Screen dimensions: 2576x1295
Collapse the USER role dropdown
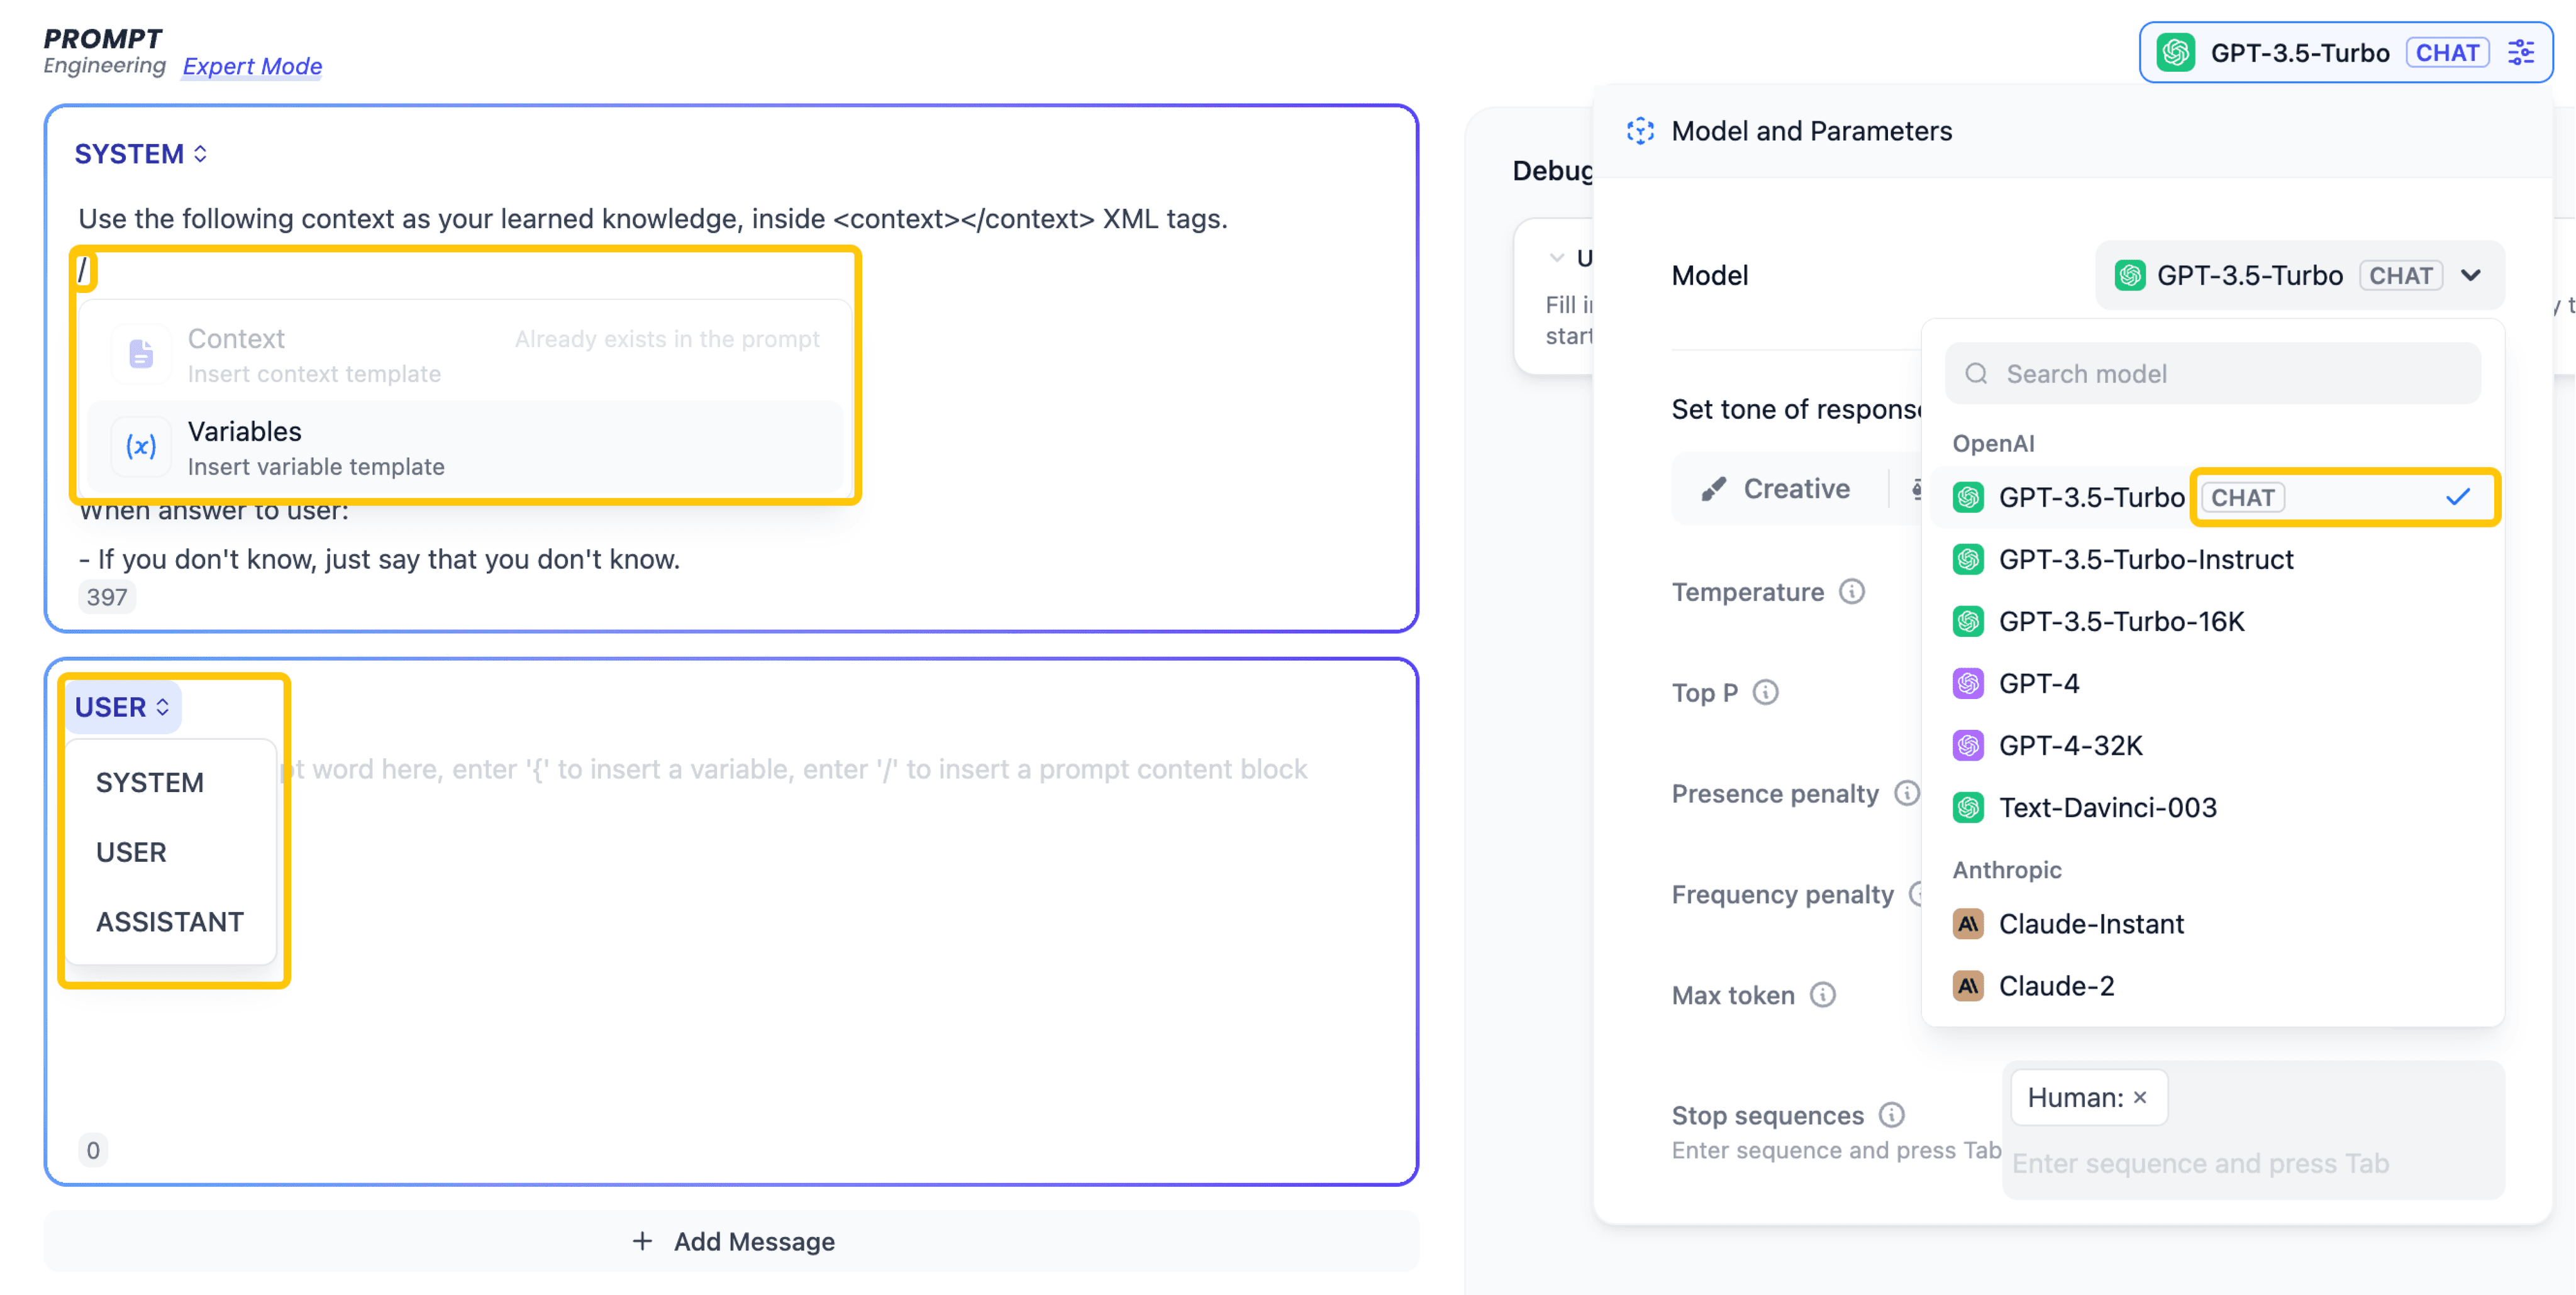pyautogui.click(x=122, y=707)
